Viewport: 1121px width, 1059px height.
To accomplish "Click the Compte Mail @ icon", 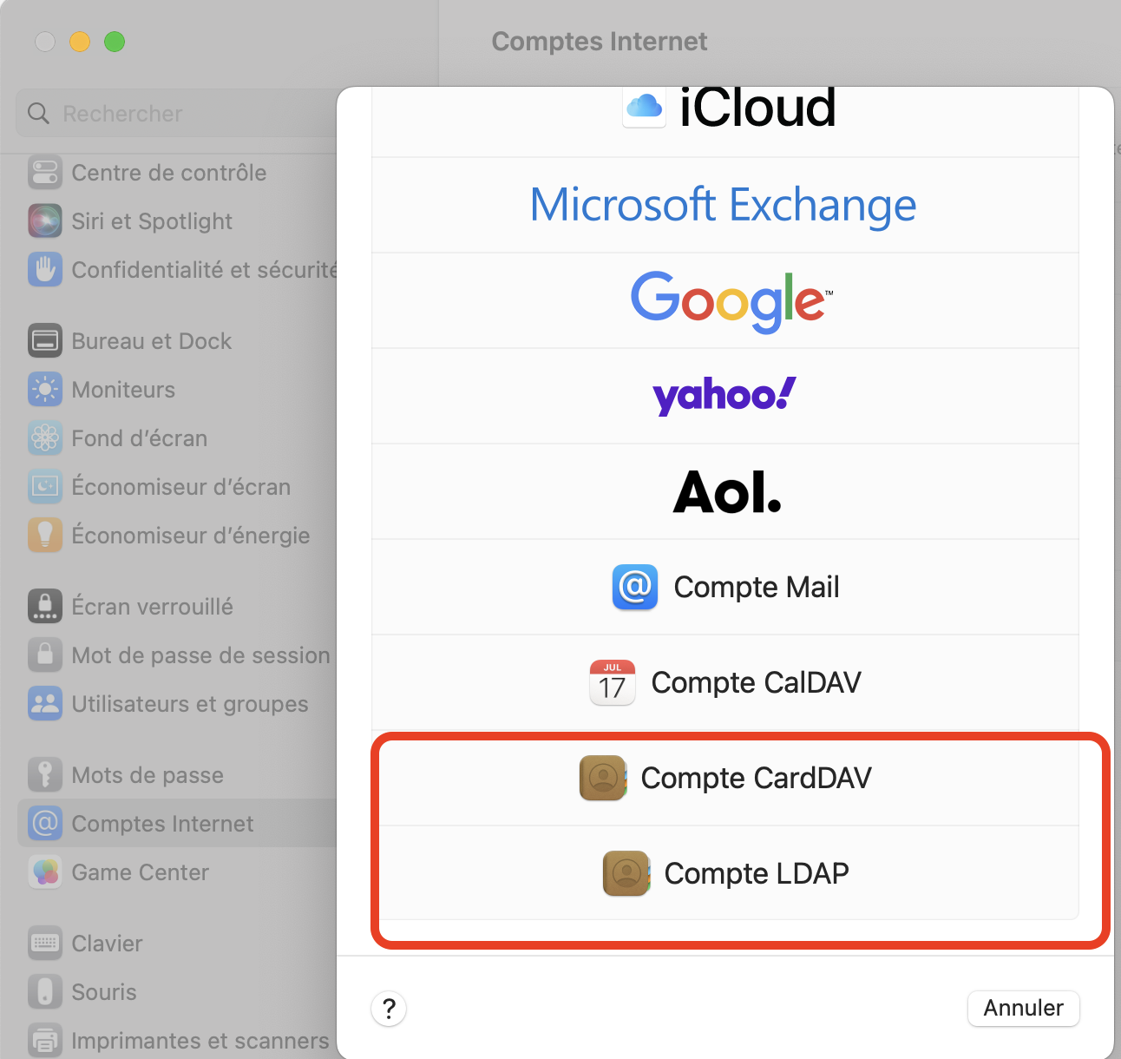I will click(634, 587).
